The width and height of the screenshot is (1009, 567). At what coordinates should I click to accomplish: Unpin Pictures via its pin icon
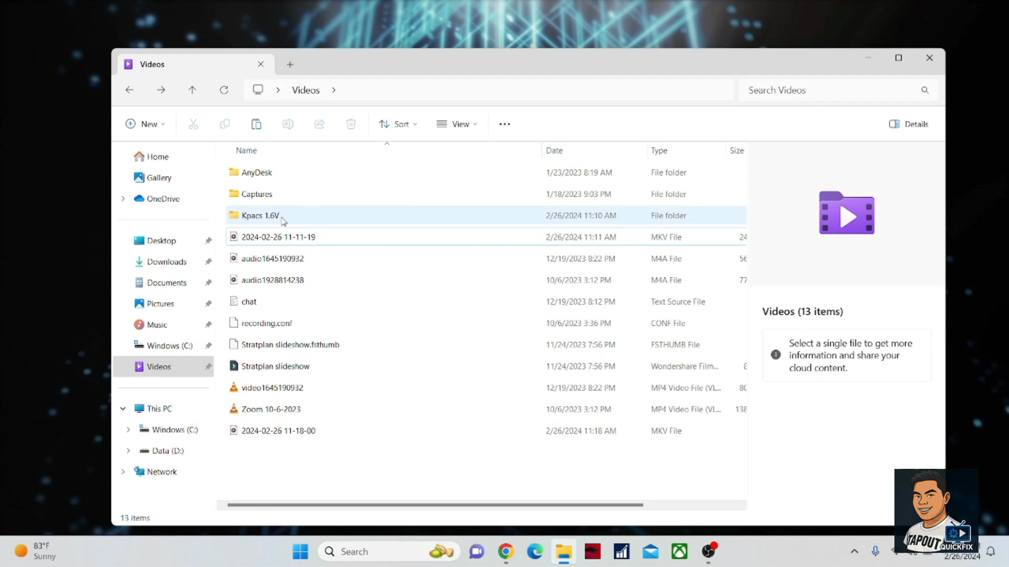click(x=208, y=304)
